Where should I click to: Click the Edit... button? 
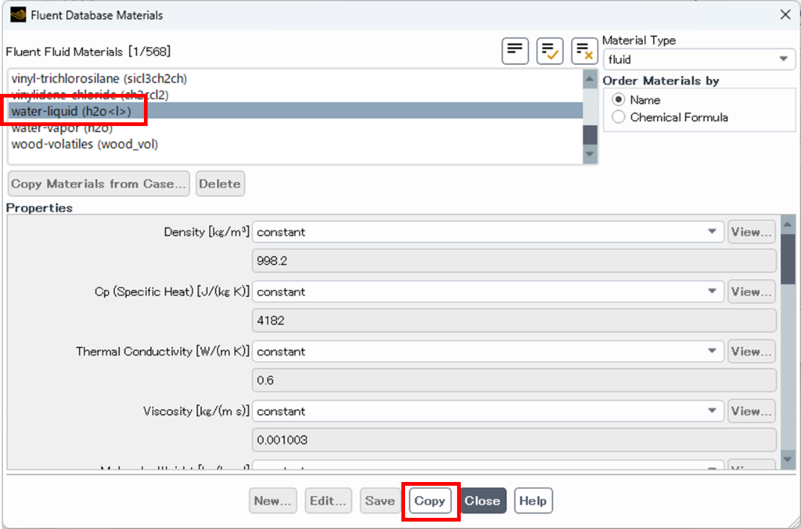(x=328, y=500)
